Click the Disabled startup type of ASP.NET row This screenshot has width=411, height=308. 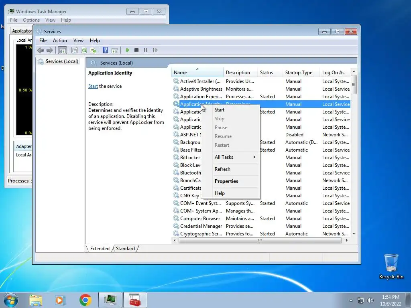pos(294,135)
